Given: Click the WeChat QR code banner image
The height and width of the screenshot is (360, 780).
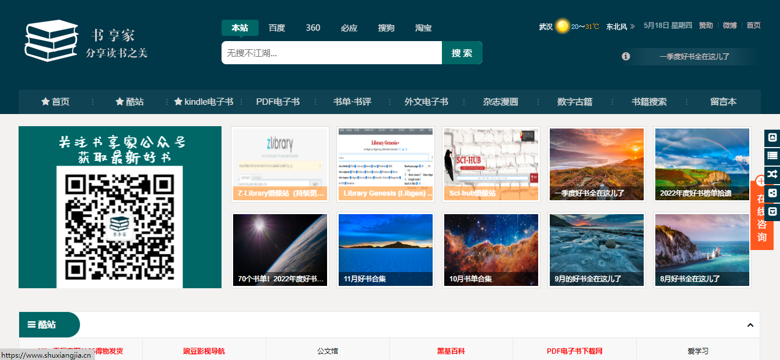Looking at the screenshot, I should (x=120, y=207).
